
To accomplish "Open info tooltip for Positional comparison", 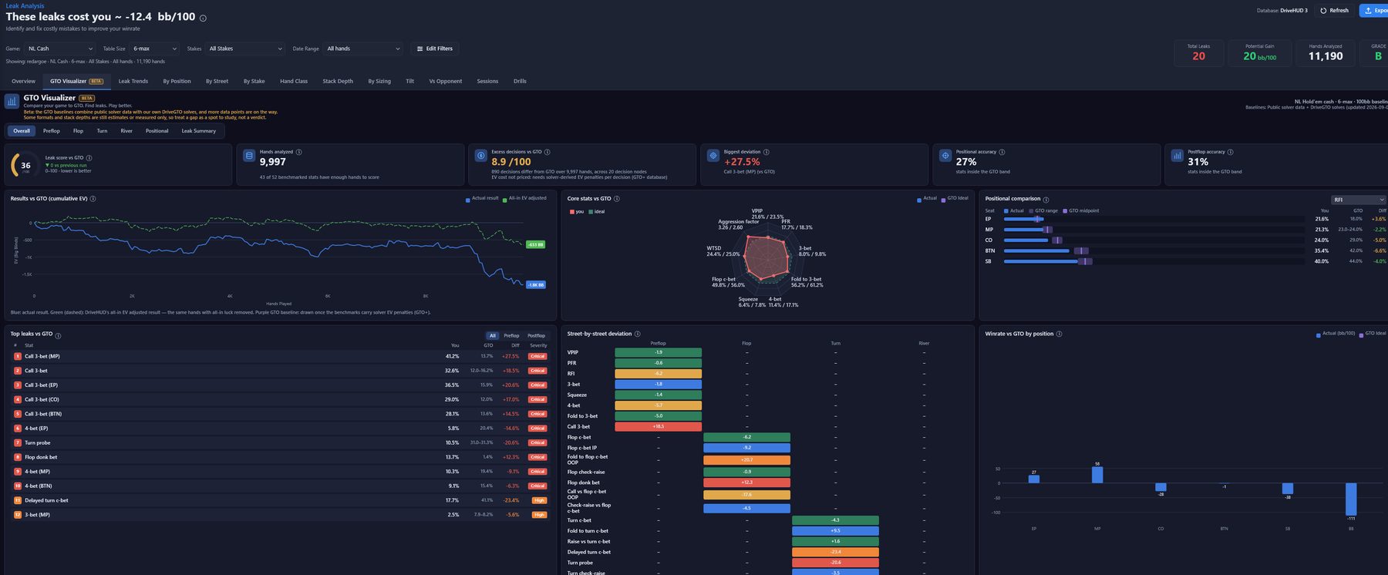I will (x=1046, y=199).
